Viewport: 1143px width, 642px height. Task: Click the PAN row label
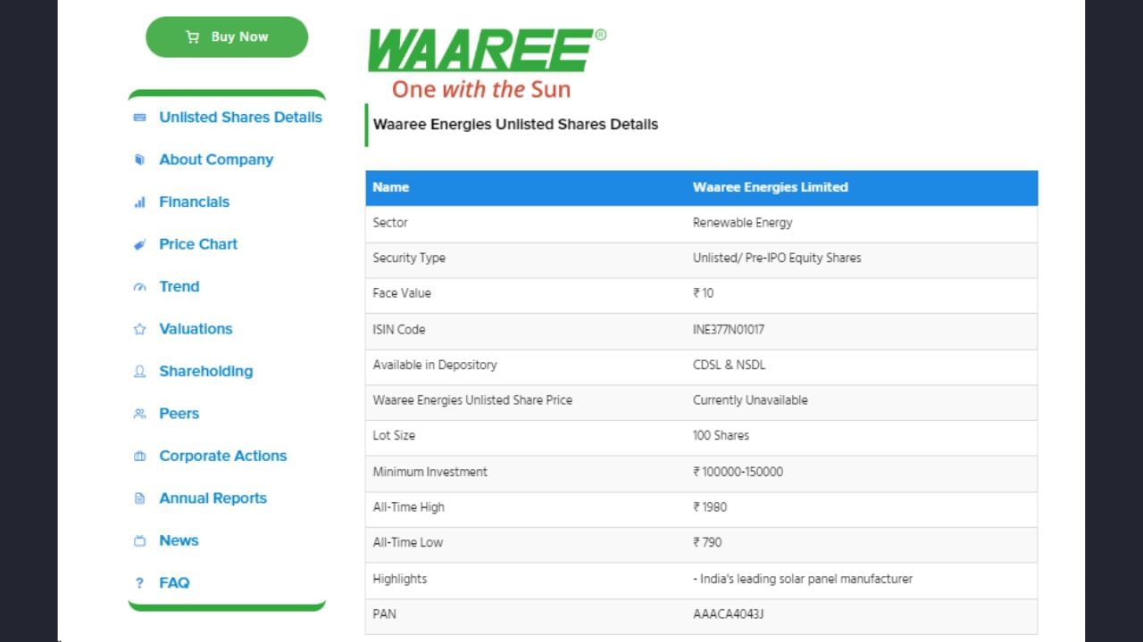click(384, 614)
